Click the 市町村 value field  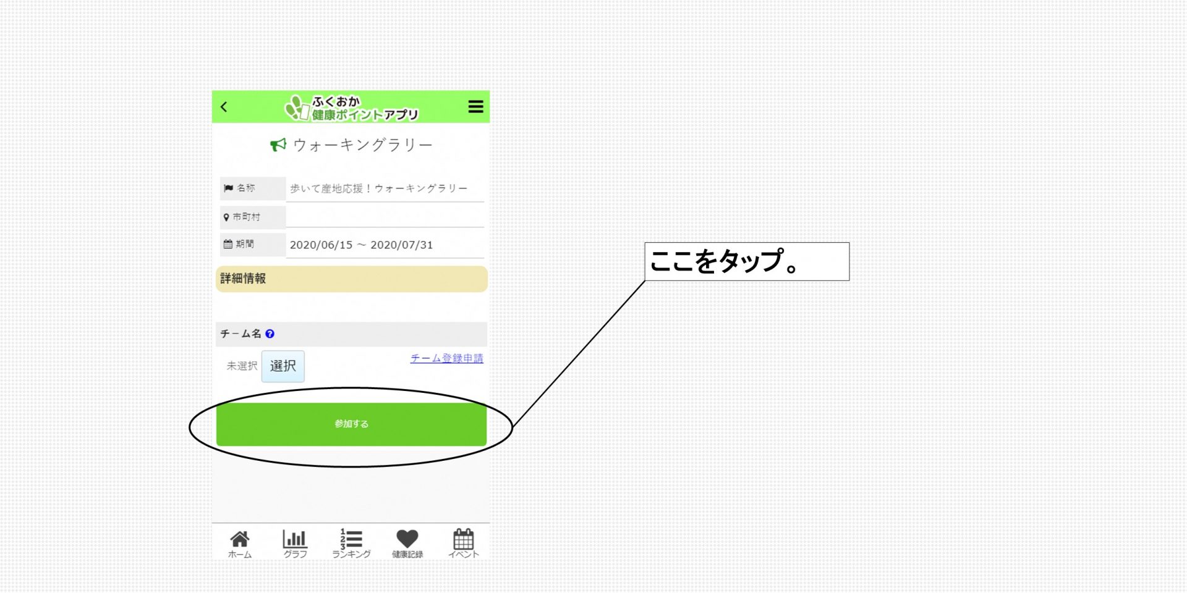click(x=385, y=217)
